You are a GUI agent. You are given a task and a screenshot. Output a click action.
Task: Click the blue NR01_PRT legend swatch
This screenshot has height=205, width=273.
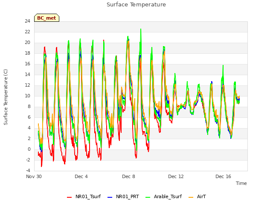[x=110, y=197]
